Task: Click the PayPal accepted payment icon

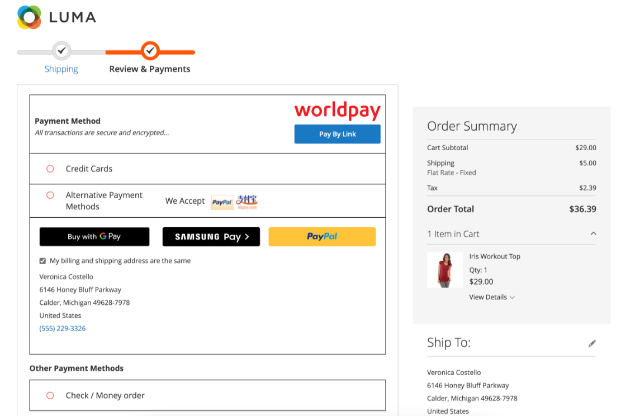Action: click(222, 202)
